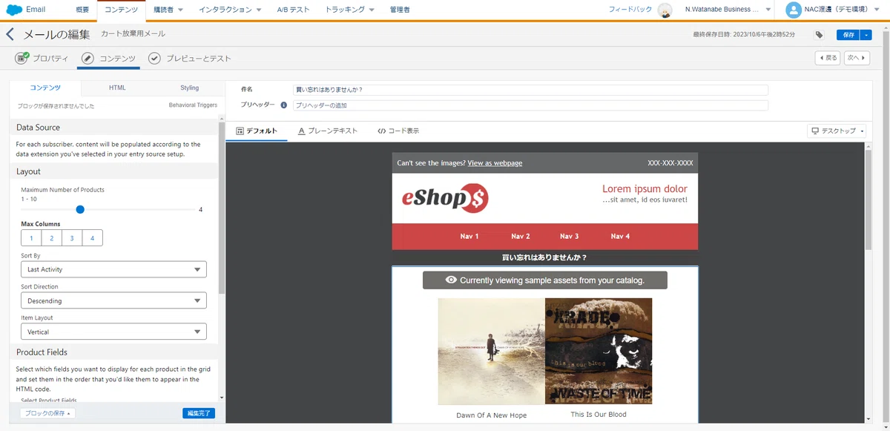The width and height of the screenshot is (890, 431).
Task: Click Nav 2 in email preview
Action: [521, 236]
